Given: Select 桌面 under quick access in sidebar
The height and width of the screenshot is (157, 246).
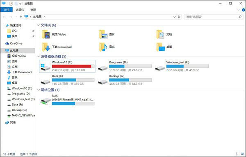Looking at the screenshot, I should pos(15,36).
